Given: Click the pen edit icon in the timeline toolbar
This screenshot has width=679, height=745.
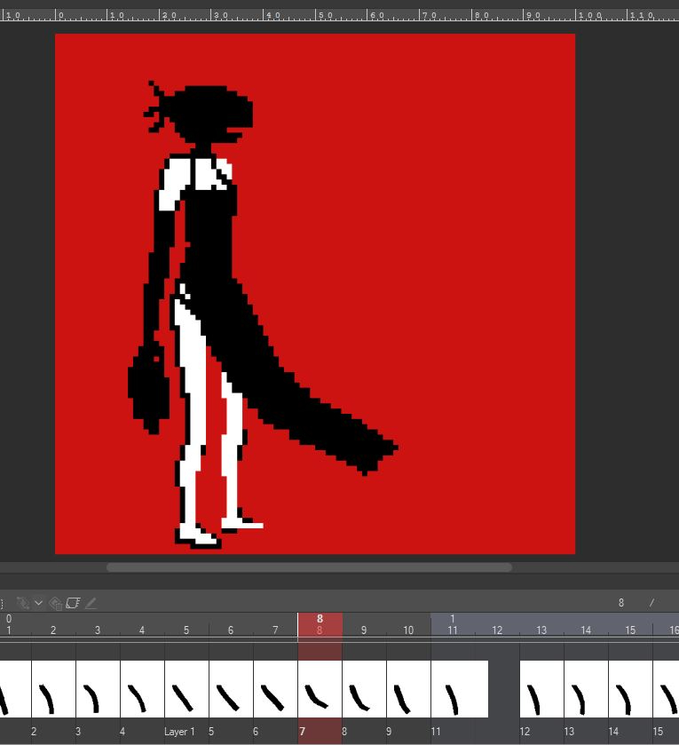Looking at the screenshot, I should pyautogui.click(x=91, y=603).
